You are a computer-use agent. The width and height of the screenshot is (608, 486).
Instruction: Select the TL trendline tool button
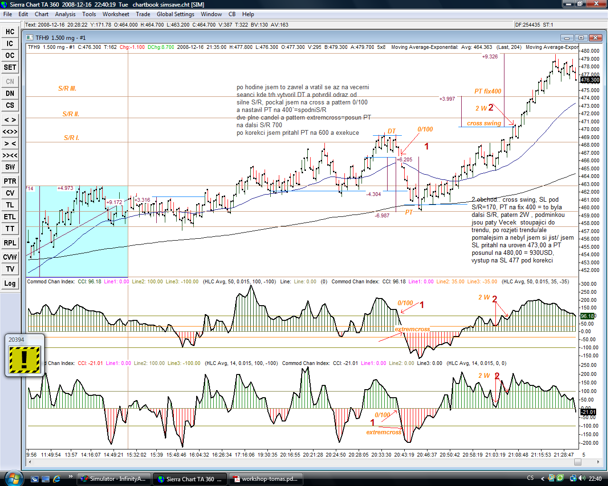click(10, 205)
